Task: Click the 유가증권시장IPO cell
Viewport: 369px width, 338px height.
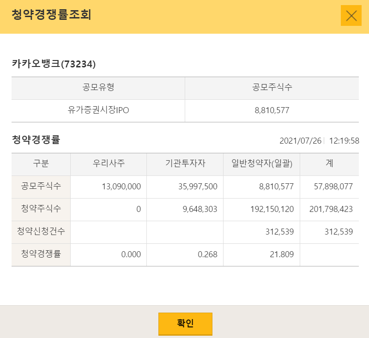Action: click(98, 110)
